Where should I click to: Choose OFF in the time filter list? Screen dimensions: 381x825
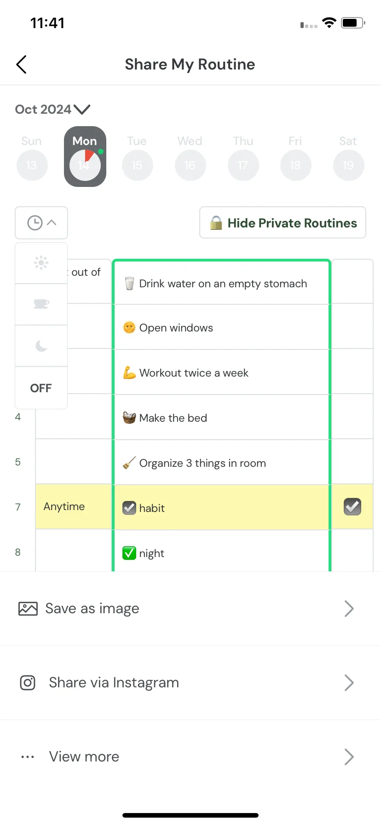coord(41,388)
